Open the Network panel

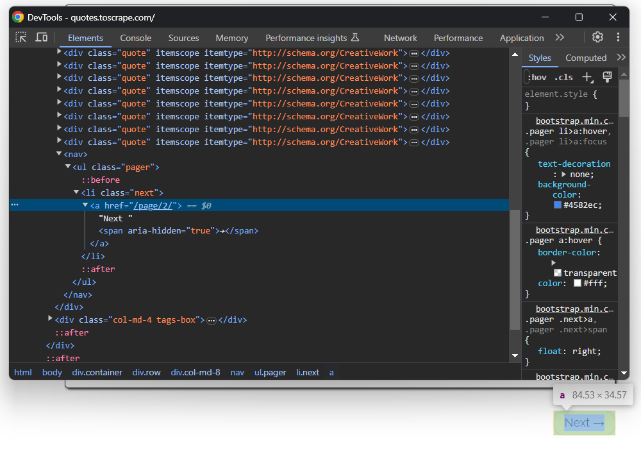(x=400, y=38)
